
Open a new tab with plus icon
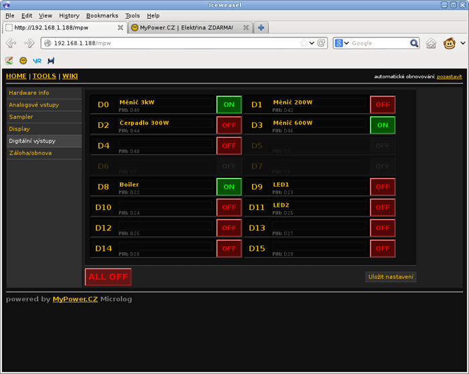[261, 28]
